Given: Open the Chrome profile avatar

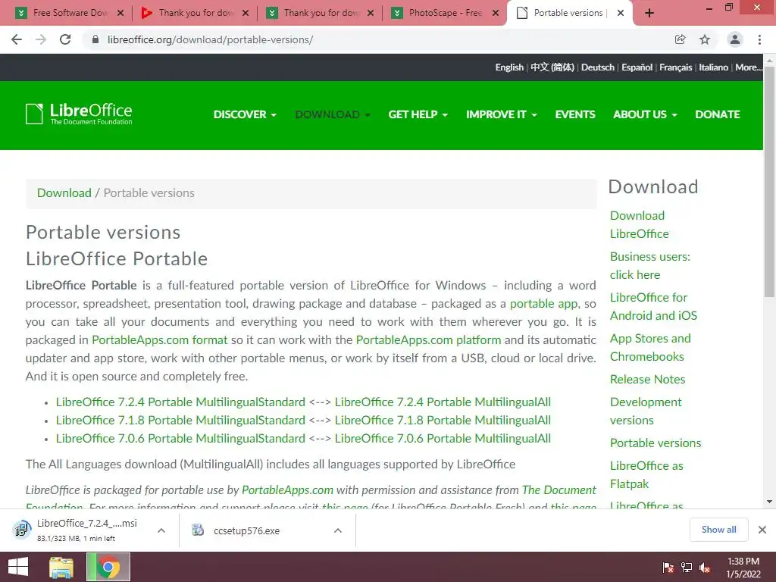Looking at the screenshot, I should point(735,39).
